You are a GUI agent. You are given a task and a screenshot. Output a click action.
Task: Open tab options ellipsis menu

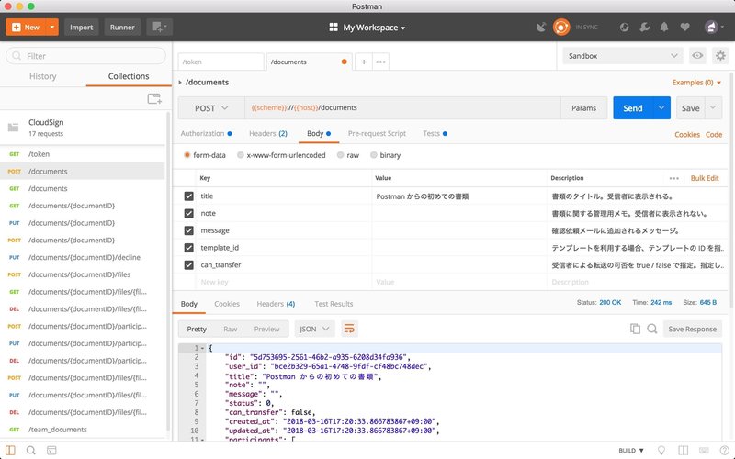click(380, 62)
